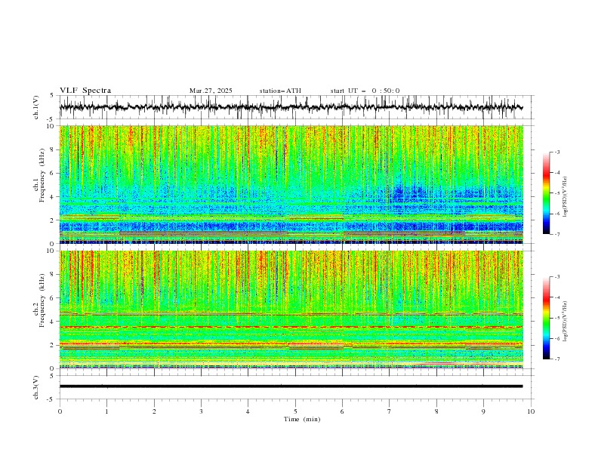
Task: Click the "6" tick on ch.1 frequency axis
Action: (x=53, y=173)
